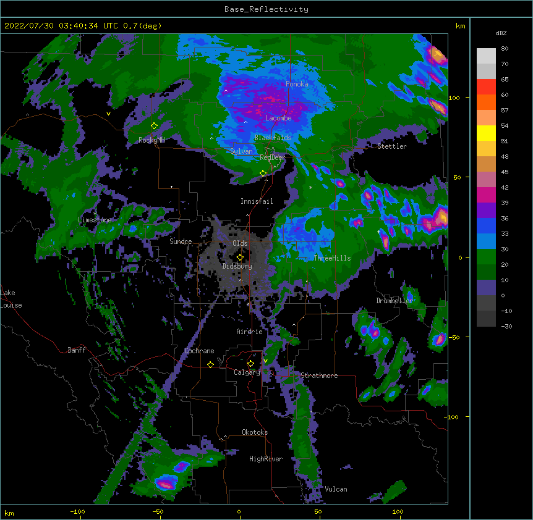
Task: Click the 50 tick label on vertical axis
Action: (457, 177)
